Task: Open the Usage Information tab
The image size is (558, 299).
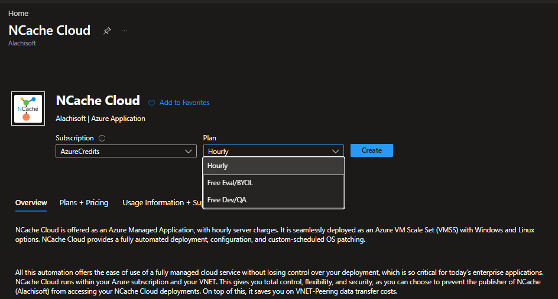Action: pyautogui.click(x=163, y=203)
